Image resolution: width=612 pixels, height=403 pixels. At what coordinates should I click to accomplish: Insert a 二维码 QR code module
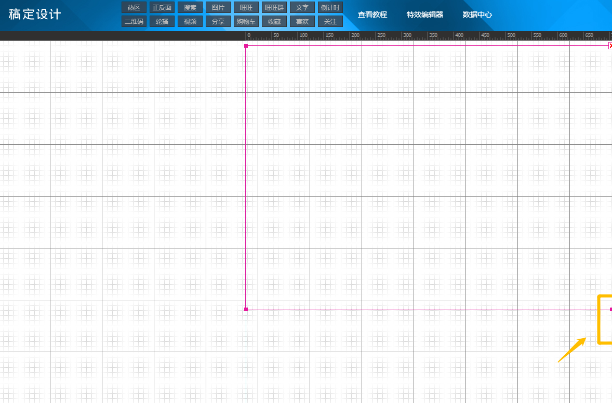click(134, 21)
